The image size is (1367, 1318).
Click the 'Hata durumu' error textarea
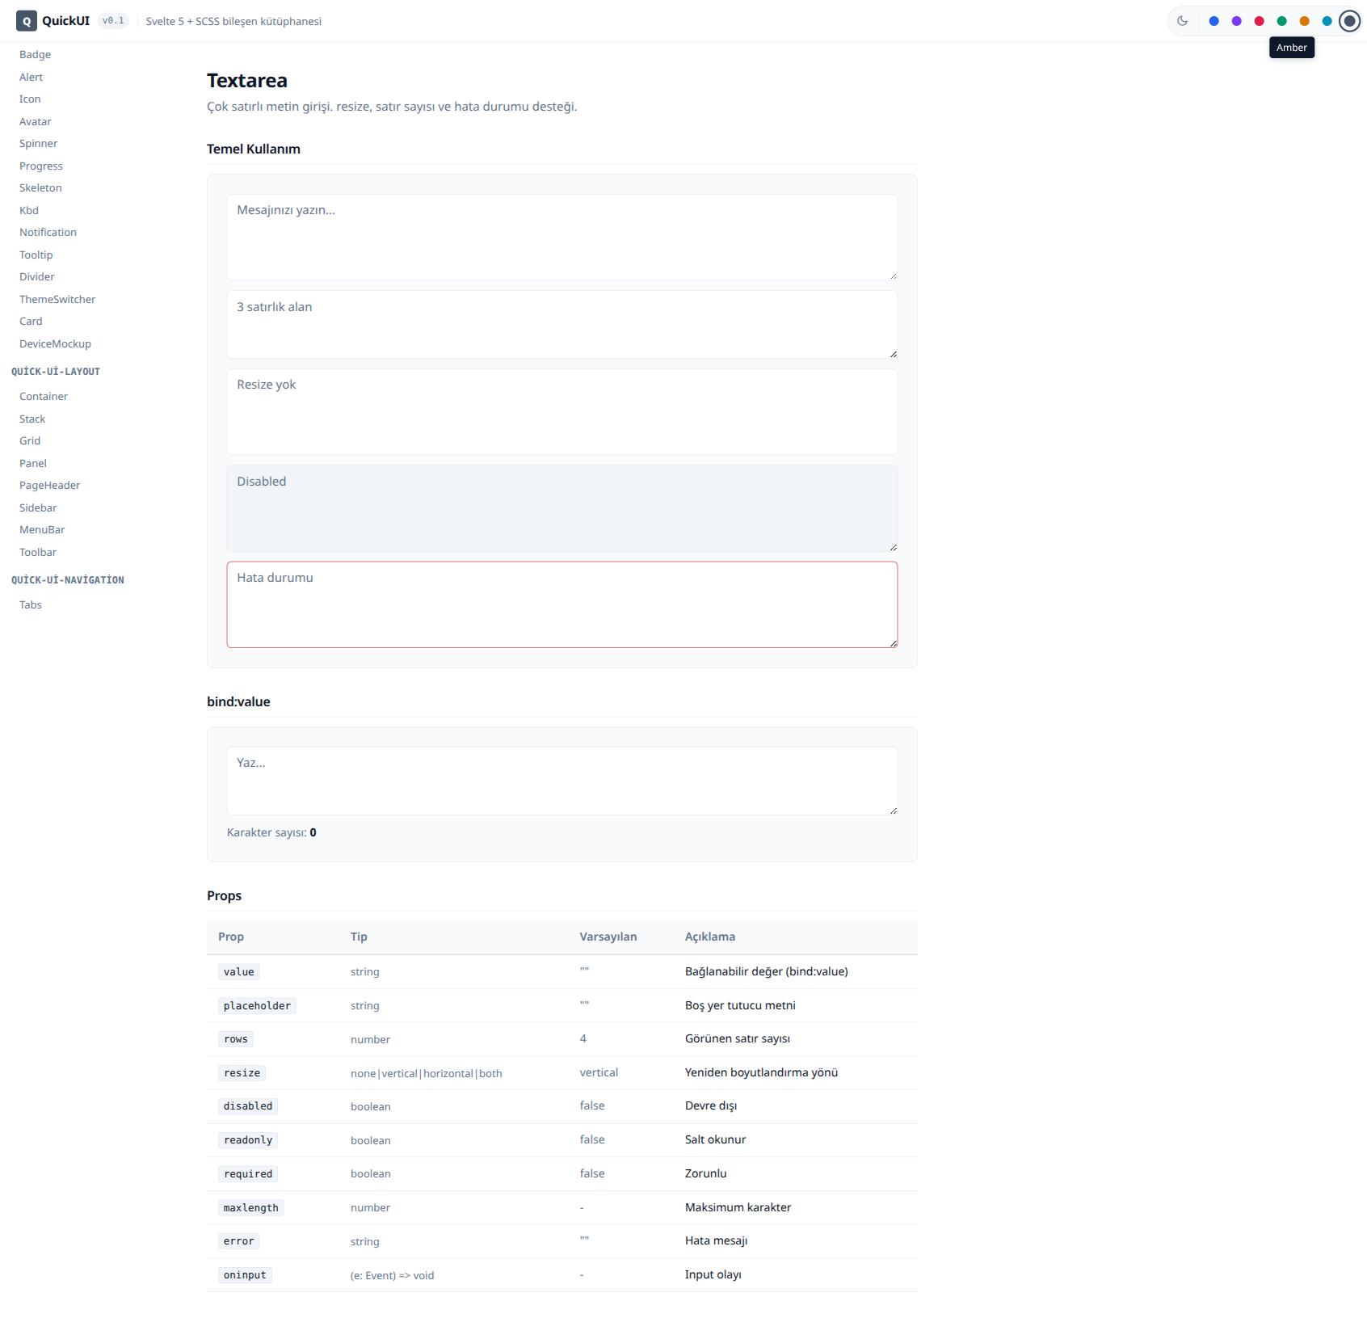click(562, 604)
